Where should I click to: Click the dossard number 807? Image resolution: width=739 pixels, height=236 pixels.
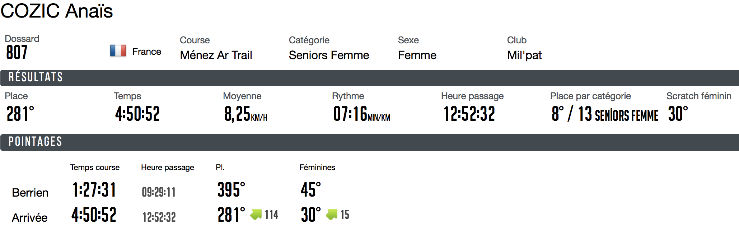(17, 53)
